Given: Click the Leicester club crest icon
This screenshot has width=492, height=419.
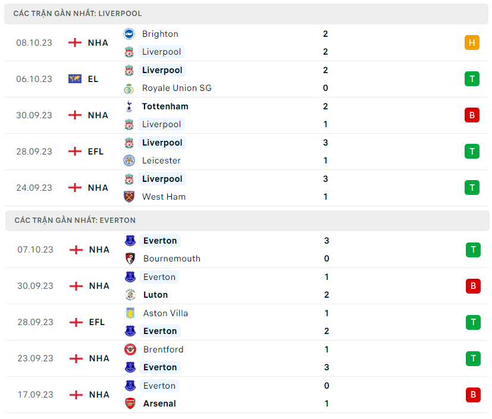Looking at the screenshot, I should 129,160.
